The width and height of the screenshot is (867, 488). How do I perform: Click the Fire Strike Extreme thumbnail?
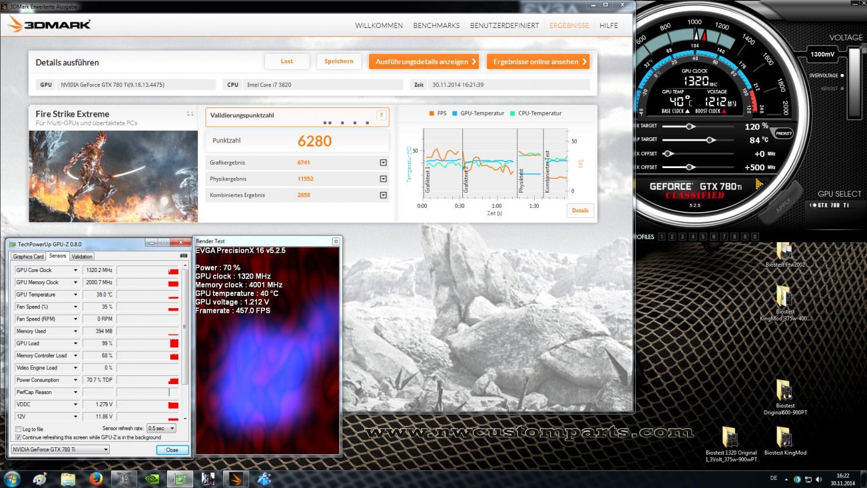[x=113, y=176]
